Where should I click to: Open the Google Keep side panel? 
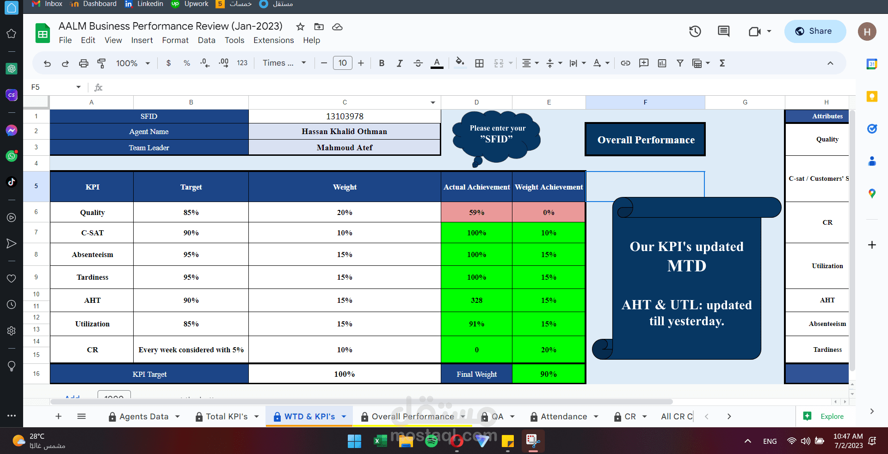[x=872, y=96]
